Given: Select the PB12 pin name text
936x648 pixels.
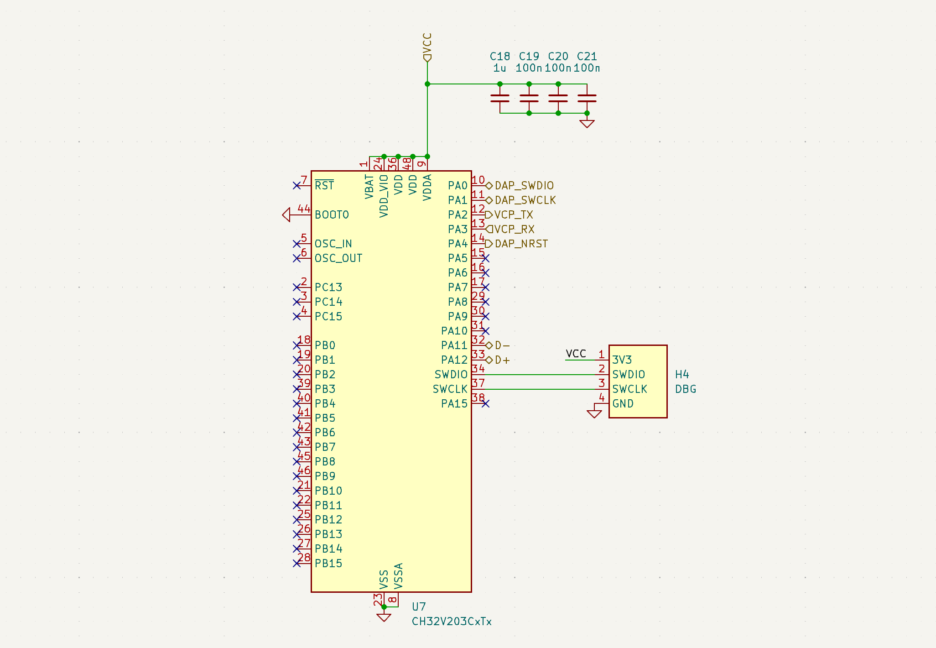Looking at the screenshot, I should point(328,520).
